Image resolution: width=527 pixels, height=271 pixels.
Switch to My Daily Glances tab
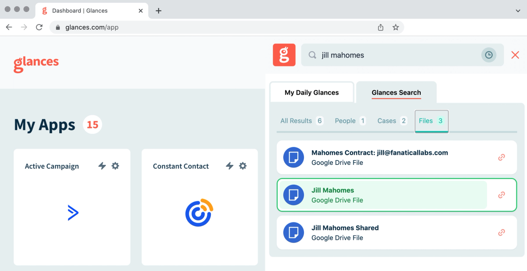tap(312, 93)
